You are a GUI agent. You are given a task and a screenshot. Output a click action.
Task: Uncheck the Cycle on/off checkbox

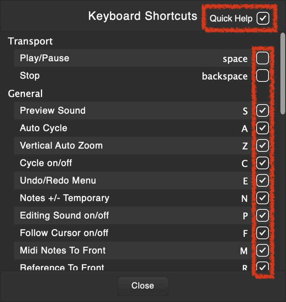[263, 163]
